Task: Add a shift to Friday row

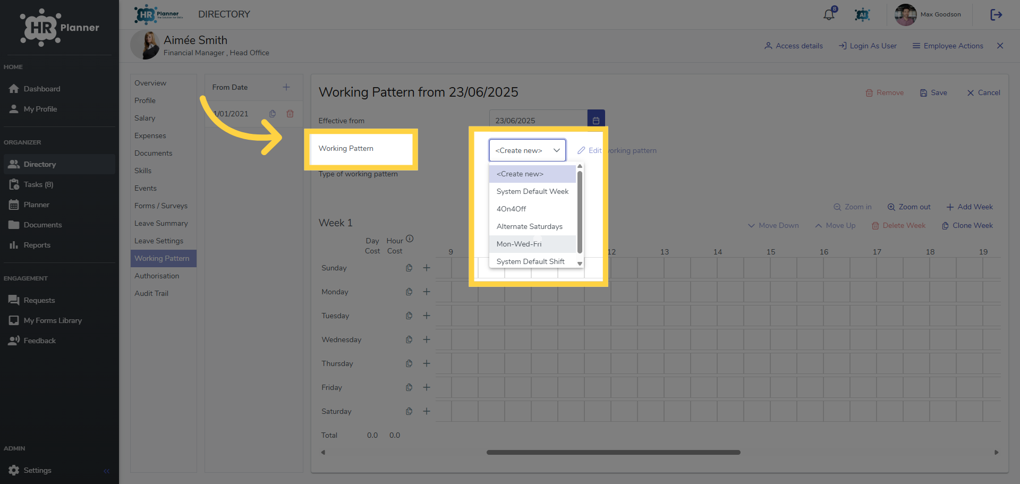Action: click(x=427, y=387)
